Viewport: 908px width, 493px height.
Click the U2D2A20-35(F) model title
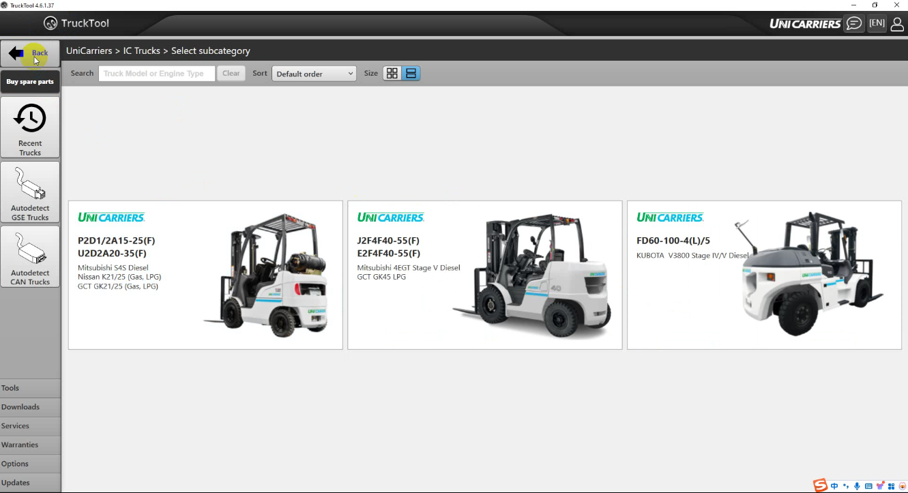tap(113, 253)
